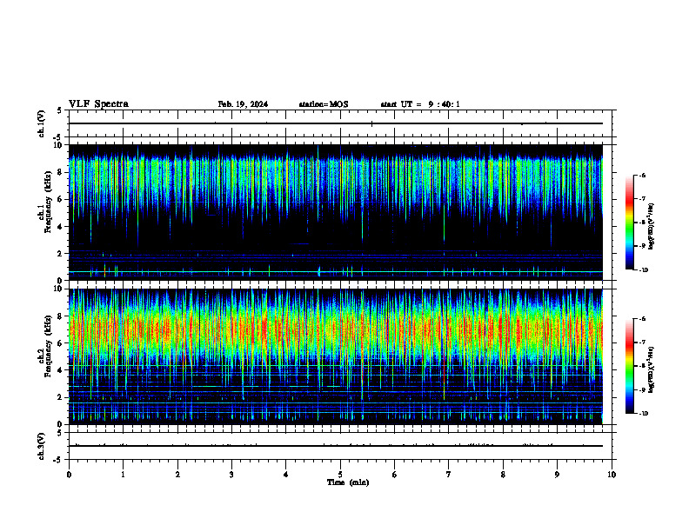Click the "-6" label on ch.1 colorbar
Image resolution: width=689 pixels, height=532 pixels.
pyautogui.click(x=643, y=175)
